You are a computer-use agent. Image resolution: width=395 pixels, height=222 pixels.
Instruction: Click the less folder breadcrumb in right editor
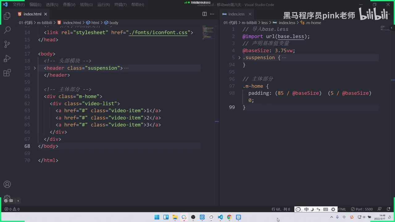tap(264, 23)
